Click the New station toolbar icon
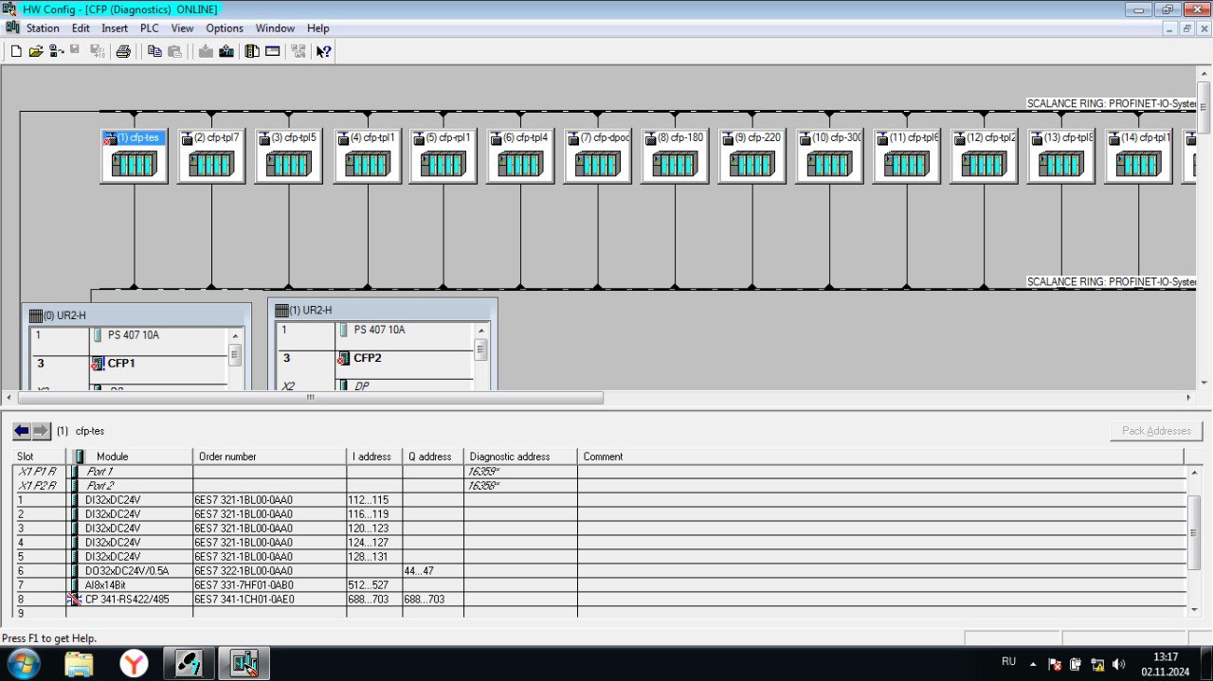The width and height of the screenshot is (1213, 681). [x=16, y=51]
